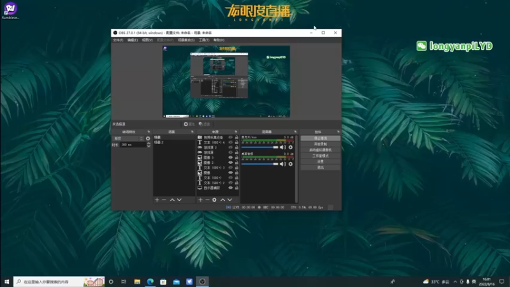The image size is (510, 287).
Task: Show hidden system tray icons chevron
Action: [455, 282]
